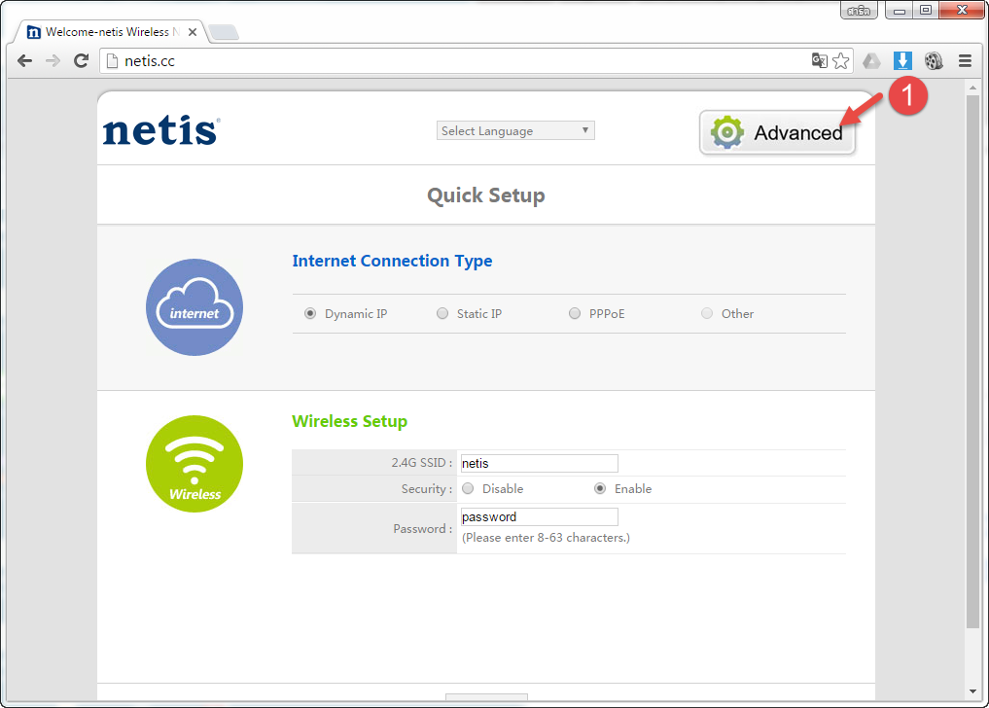Click the Wireless Setup heading

(349, 421)
